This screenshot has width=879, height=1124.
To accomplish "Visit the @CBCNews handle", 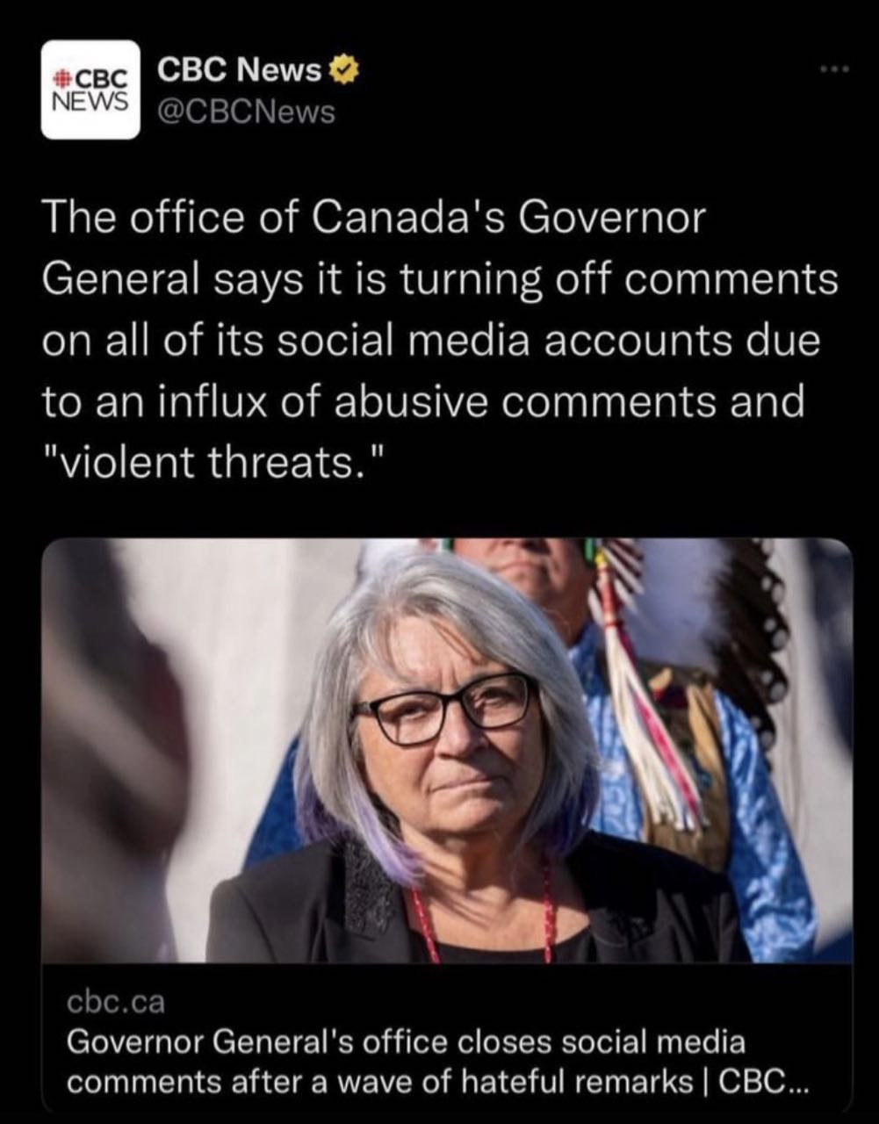I will 245,113.
